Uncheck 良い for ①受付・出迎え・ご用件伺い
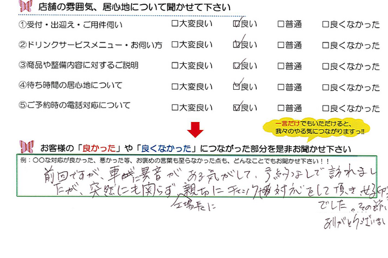Screen dimensions: 388x258 [237, 25]
